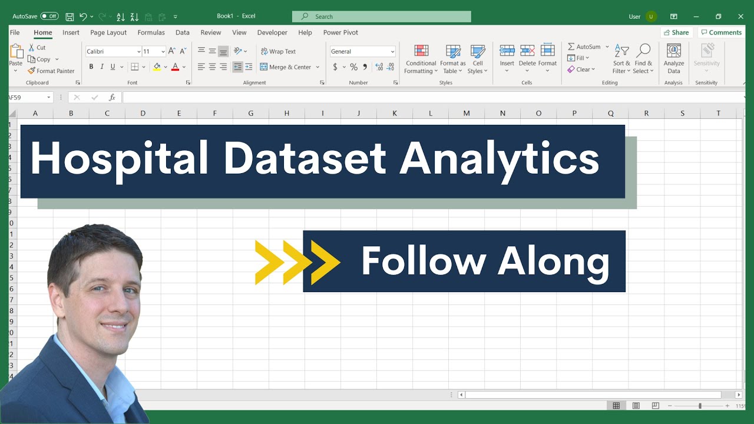Apply Center horizontal alignment
This screenshot has height=424, width=754.
coord(212,67)
